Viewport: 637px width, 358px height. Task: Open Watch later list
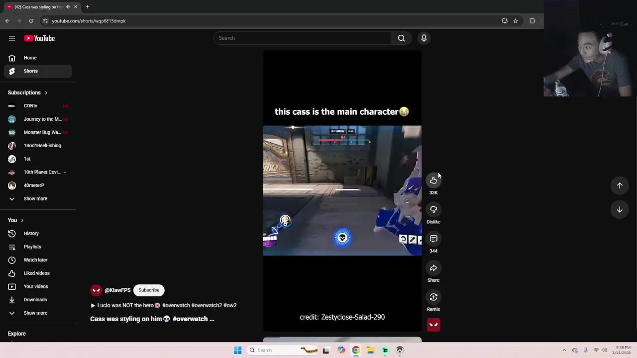(x=38, y=260)
